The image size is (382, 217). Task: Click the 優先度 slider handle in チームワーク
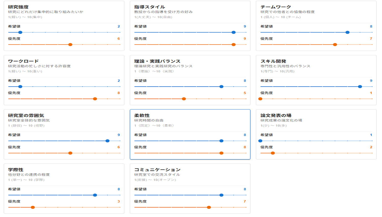(335, 45)
